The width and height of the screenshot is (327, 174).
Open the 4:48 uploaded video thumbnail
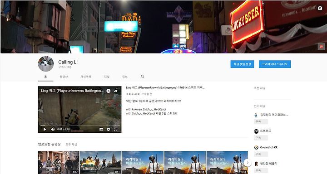pyautogui.click(x=227, y=163)
